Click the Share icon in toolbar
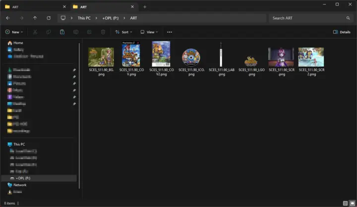 tap(89, 32)
